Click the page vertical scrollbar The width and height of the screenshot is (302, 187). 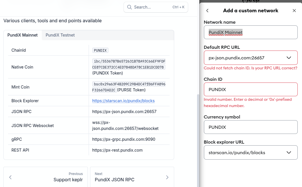click(198, 140)
